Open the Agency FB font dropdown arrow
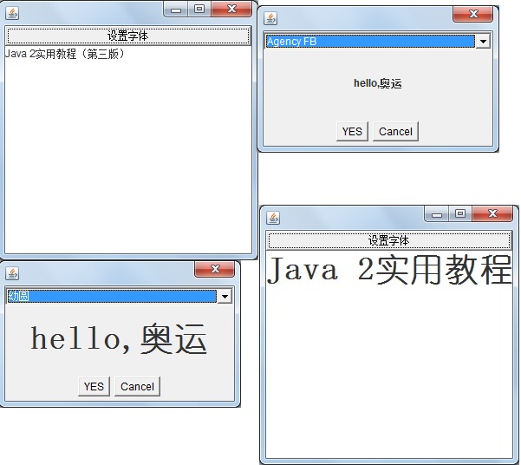This screenshot has width=521, height=465. pyautogui.click(x=483, y=42)
